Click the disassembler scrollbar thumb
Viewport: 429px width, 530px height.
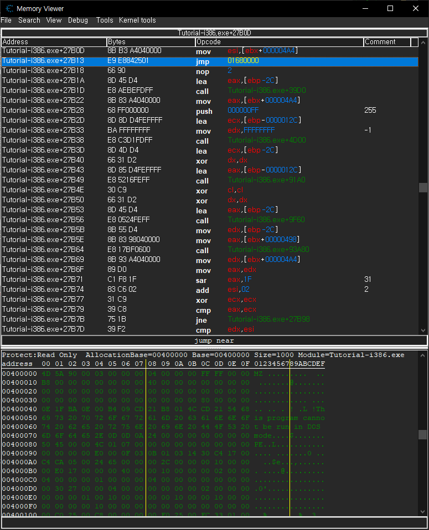[x=423, y=187]
